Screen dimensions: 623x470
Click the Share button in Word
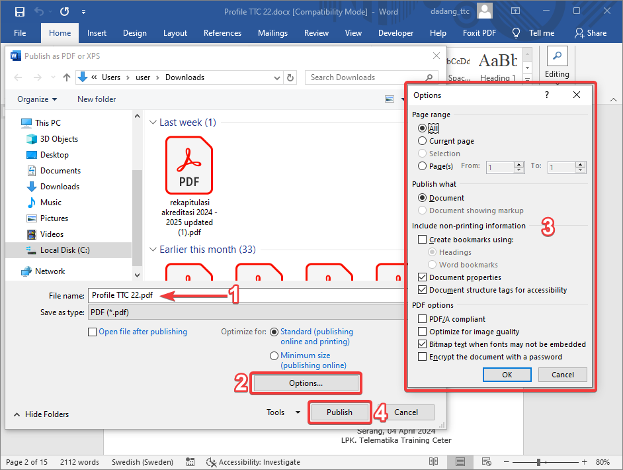[591, 33]
